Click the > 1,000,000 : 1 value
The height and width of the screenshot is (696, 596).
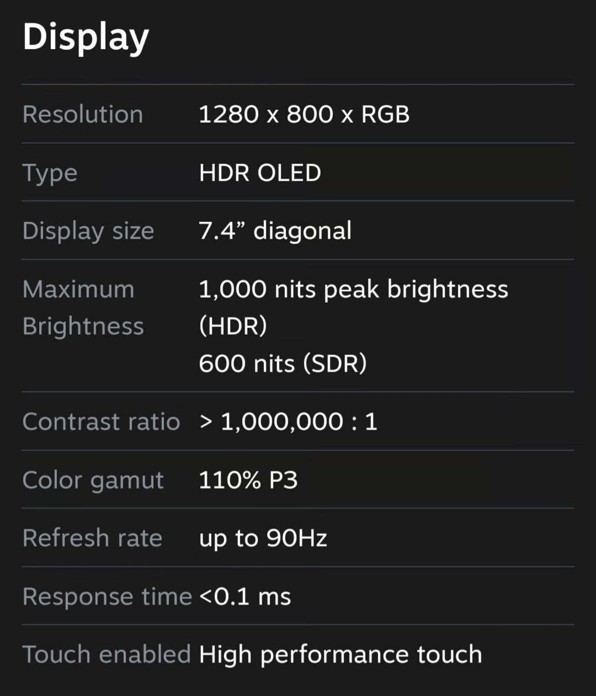click(288, 422)
